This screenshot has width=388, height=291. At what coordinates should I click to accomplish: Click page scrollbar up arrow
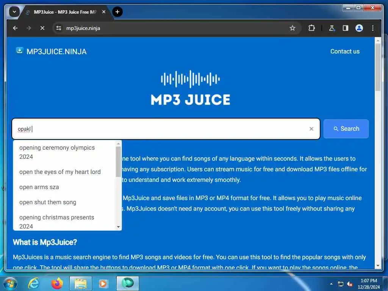378,40
